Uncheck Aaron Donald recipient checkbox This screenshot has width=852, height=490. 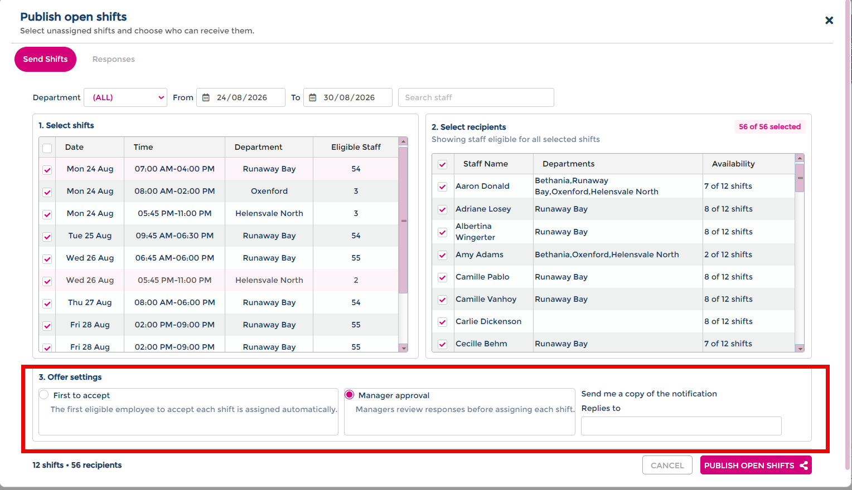coord(442,187)
